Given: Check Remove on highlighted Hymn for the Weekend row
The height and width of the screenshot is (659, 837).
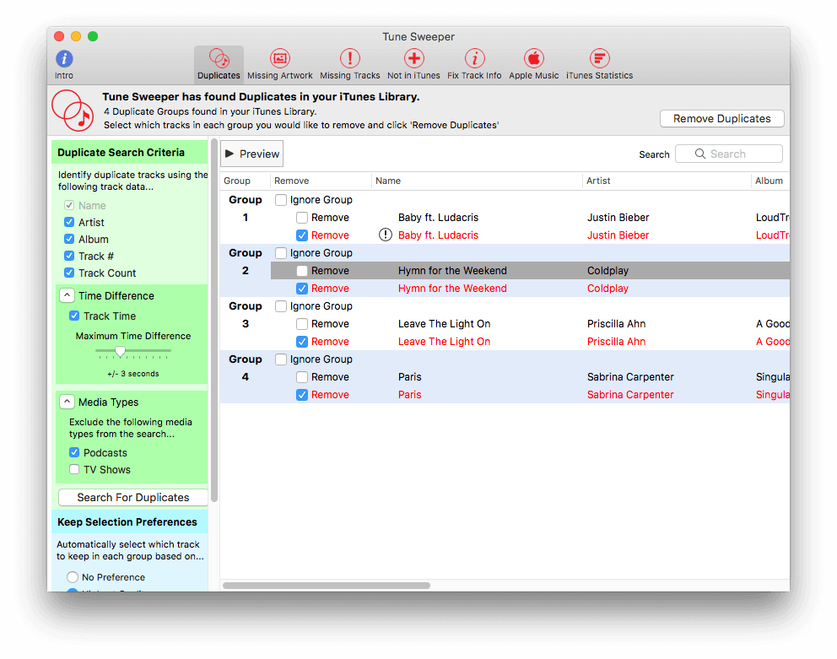Looking at the screenshot, I should pos(302,271).
